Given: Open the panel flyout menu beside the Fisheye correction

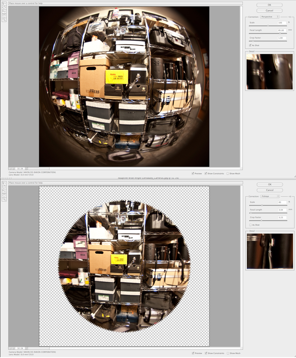Looking at the screenshot, I should coord(290,196).
